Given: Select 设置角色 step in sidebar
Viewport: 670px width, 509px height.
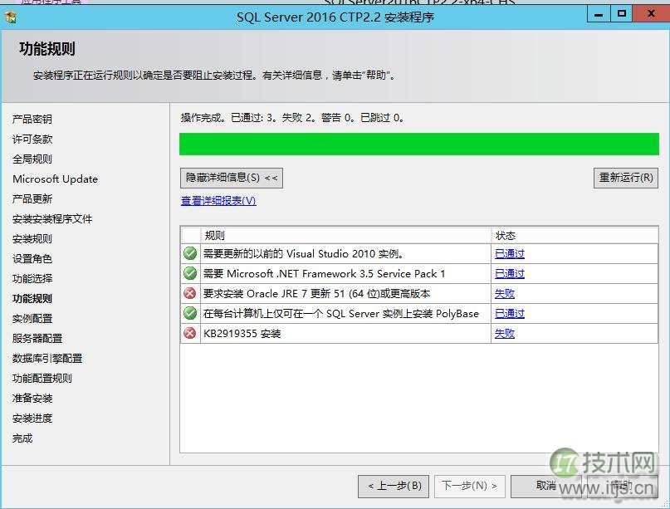Looking at the screenshot, I should (32, 258).
